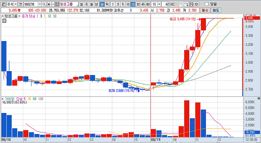Expand the stock code history dropdown arrow

[x=40, y=4]
